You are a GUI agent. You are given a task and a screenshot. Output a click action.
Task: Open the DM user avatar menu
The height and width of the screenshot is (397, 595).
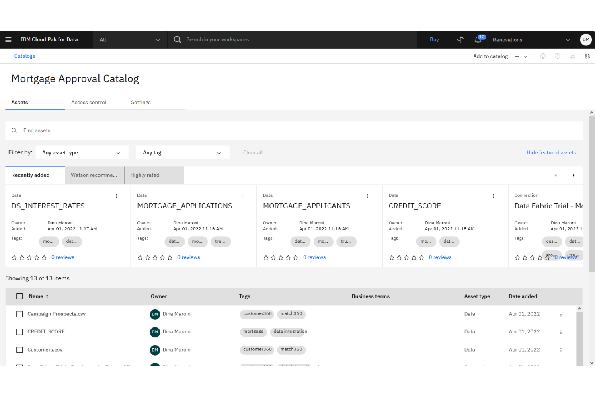click(586, 39)
